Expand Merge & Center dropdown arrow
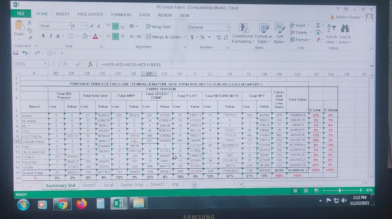 pos(184,37)
